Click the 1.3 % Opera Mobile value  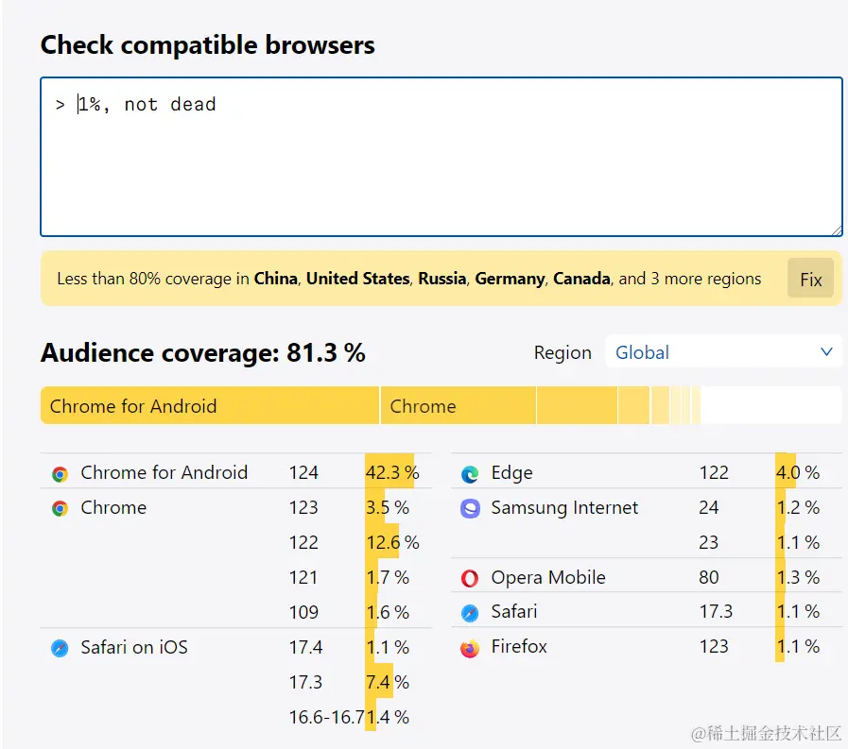coord(798,578)
